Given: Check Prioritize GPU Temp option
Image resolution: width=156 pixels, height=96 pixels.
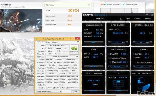Looking at the screenshot, I should coord(135,62).
